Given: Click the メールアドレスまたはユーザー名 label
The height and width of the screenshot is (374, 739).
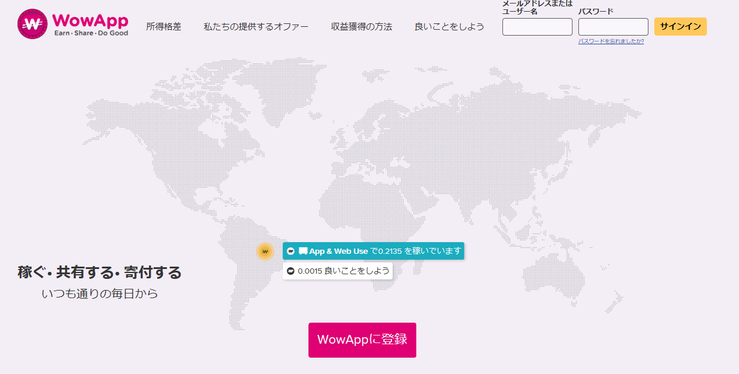Looking at the screenshot, I should pyautogui.click(x=537, y=7).
